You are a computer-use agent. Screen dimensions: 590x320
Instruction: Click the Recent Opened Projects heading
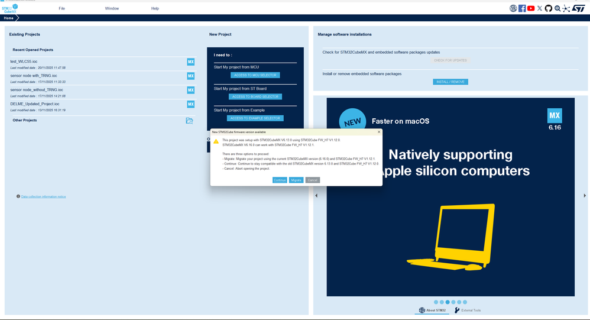pyautogui.click(x=33, y=50)
